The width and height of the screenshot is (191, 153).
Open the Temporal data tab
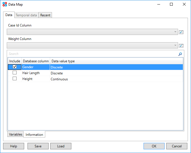[x=26, y=15]
